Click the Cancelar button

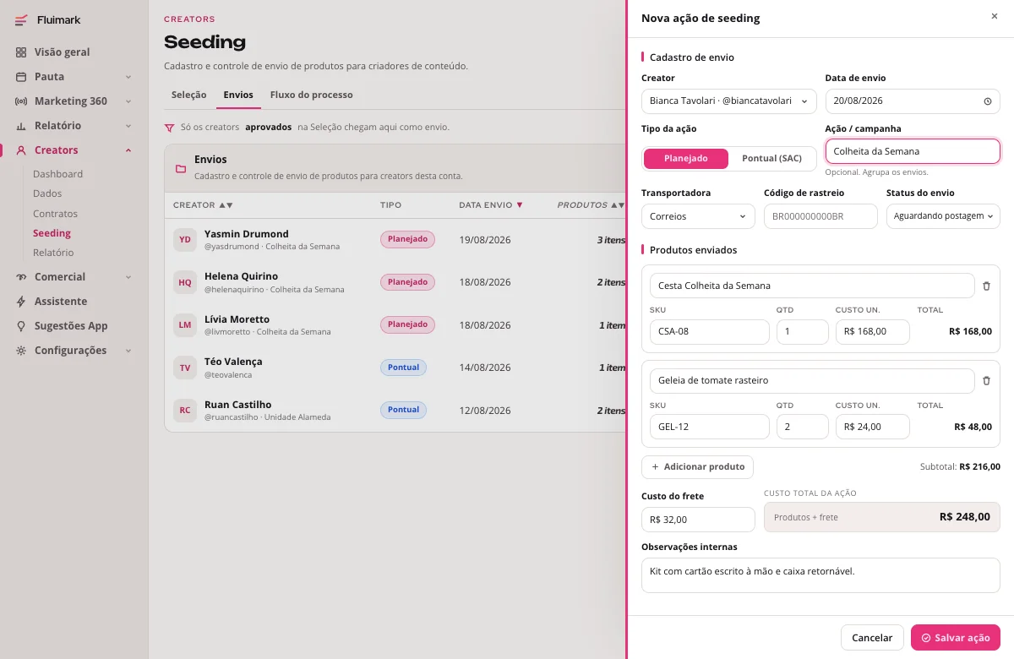872,638
